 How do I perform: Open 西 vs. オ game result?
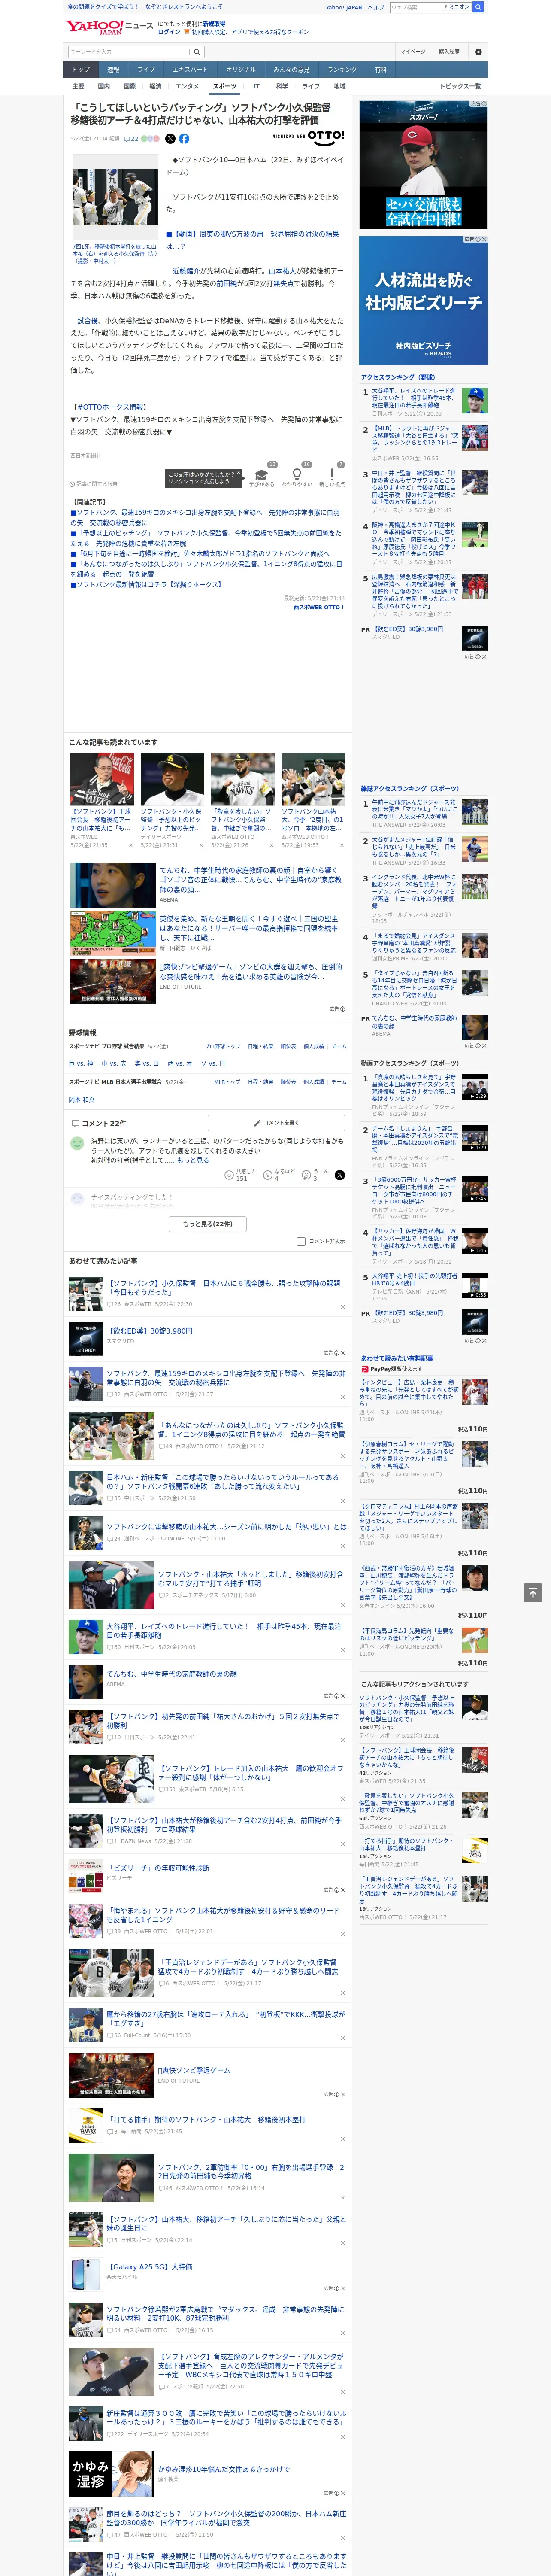(180, 1063)
